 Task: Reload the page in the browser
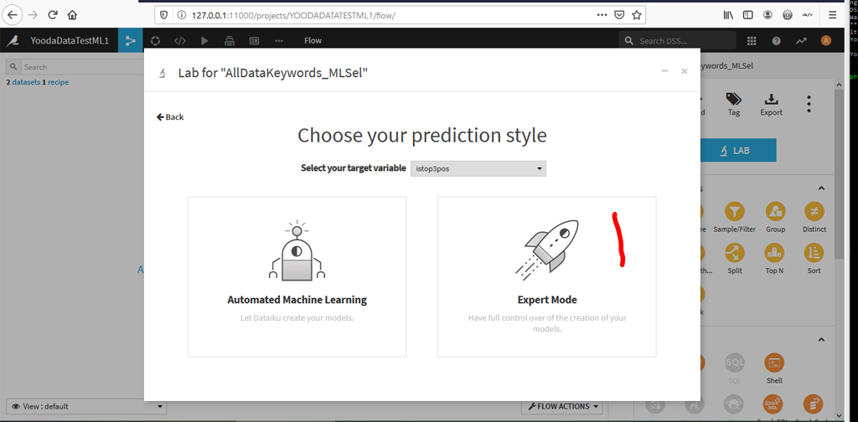coord(53,15)
